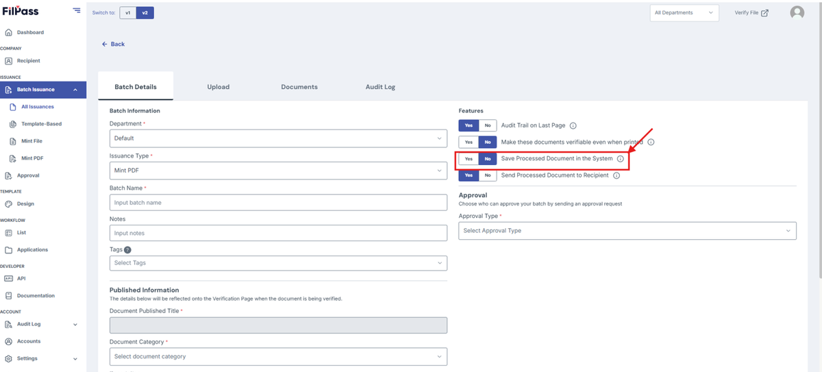Image resolution: width=822 pixels, height=372 pixels.
Task: Select the Batch Details tab
Action: pos(136,87)
